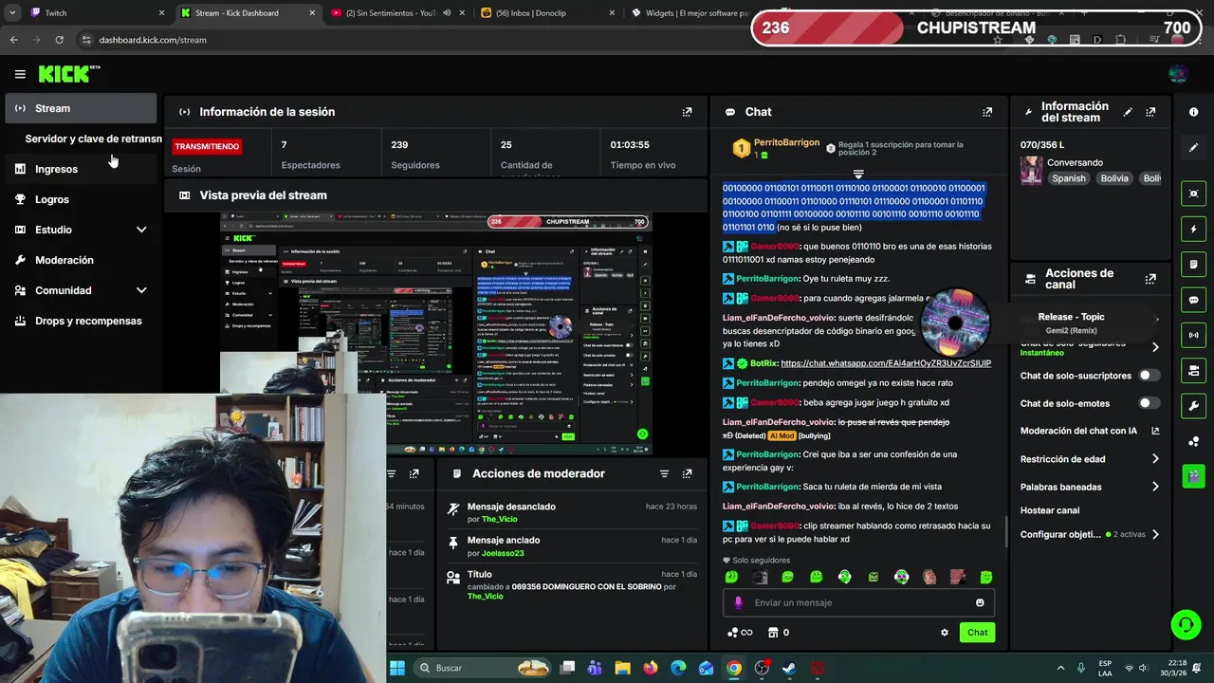
Task: Pop out the Información del stream panel
Action: pos(1150,112)
